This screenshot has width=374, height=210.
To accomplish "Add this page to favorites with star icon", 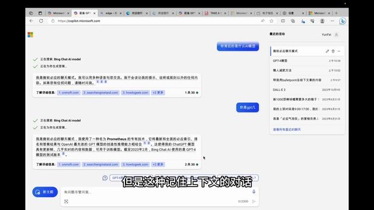I will [271, 21].
